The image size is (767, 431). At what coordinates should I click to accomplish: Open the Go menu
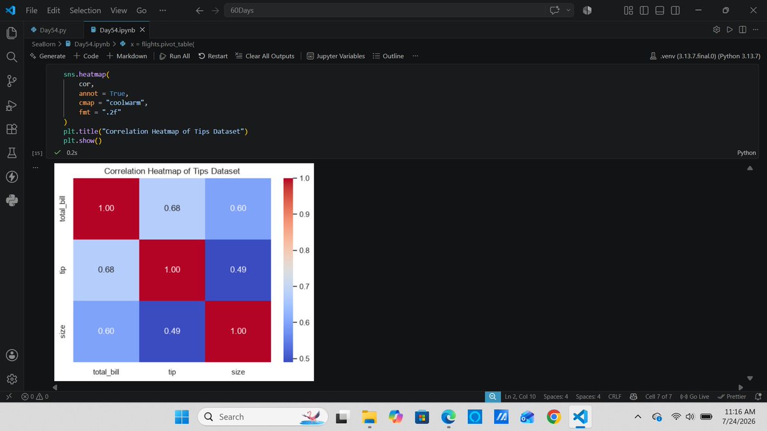click(x=141, y=10)
